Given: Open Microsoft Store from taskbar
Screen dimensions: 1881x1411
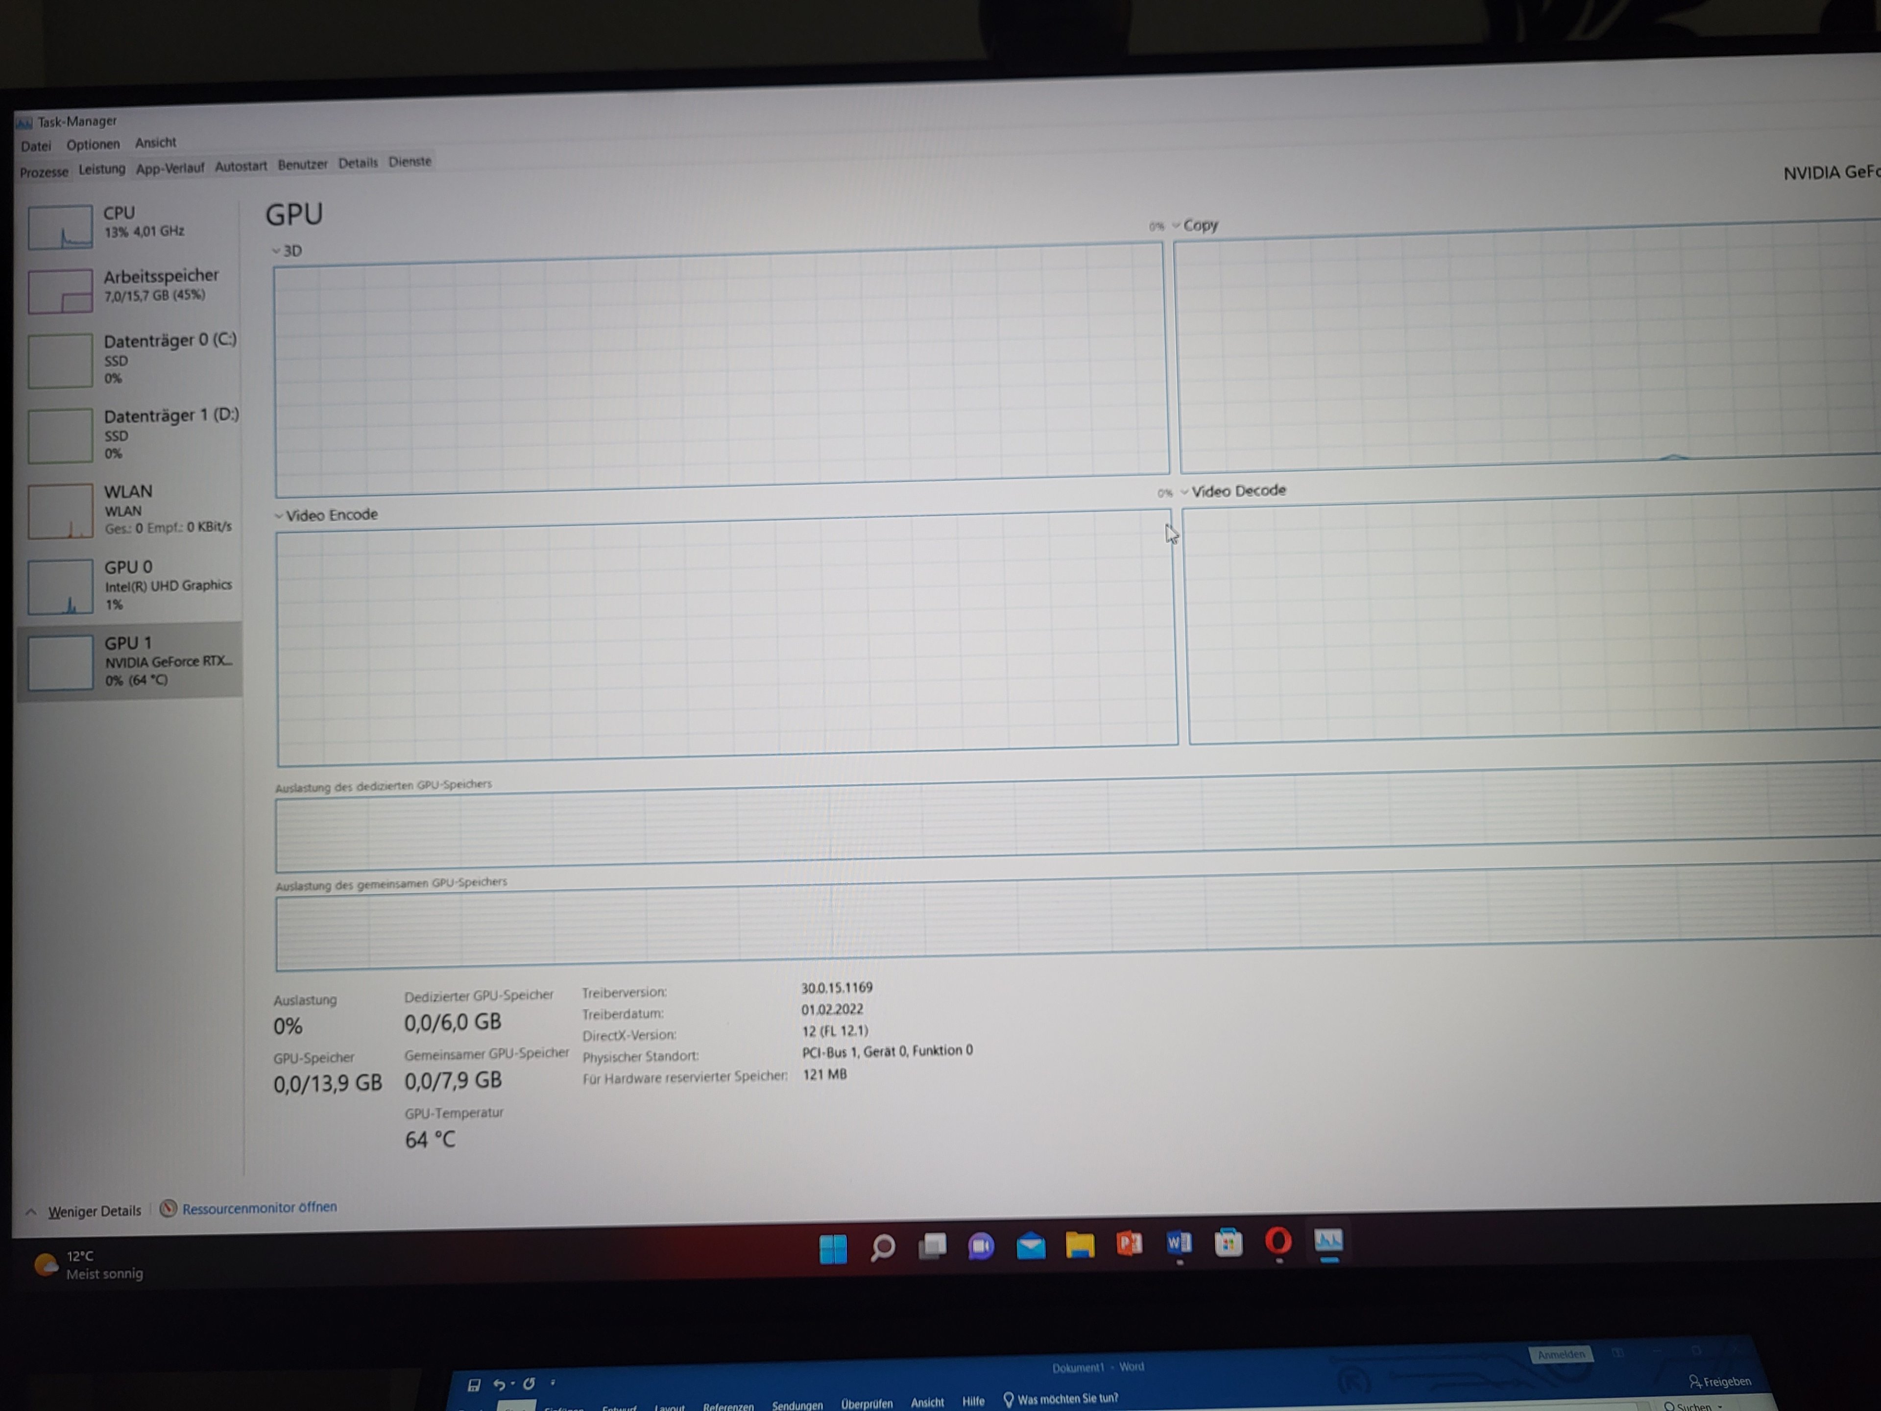Looking at the screenshot, I should (1228, 1242).
